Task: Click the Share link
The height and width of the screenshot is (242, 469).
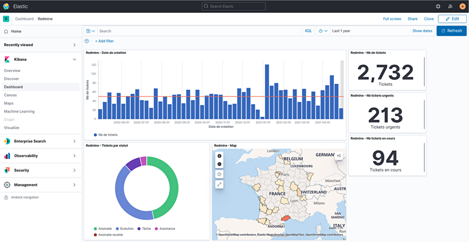Action: click(413, 19)
